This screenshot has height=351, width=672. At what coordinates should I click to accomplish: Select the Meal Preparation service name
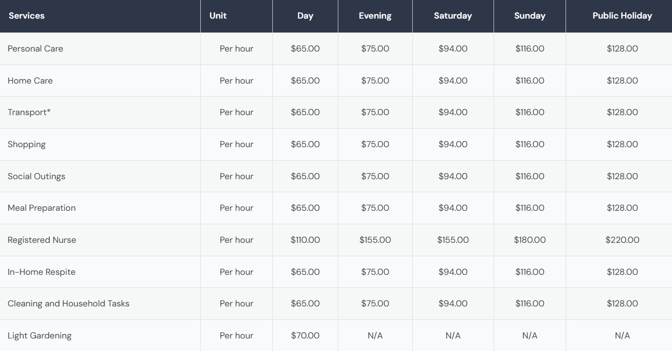(42, 208)
